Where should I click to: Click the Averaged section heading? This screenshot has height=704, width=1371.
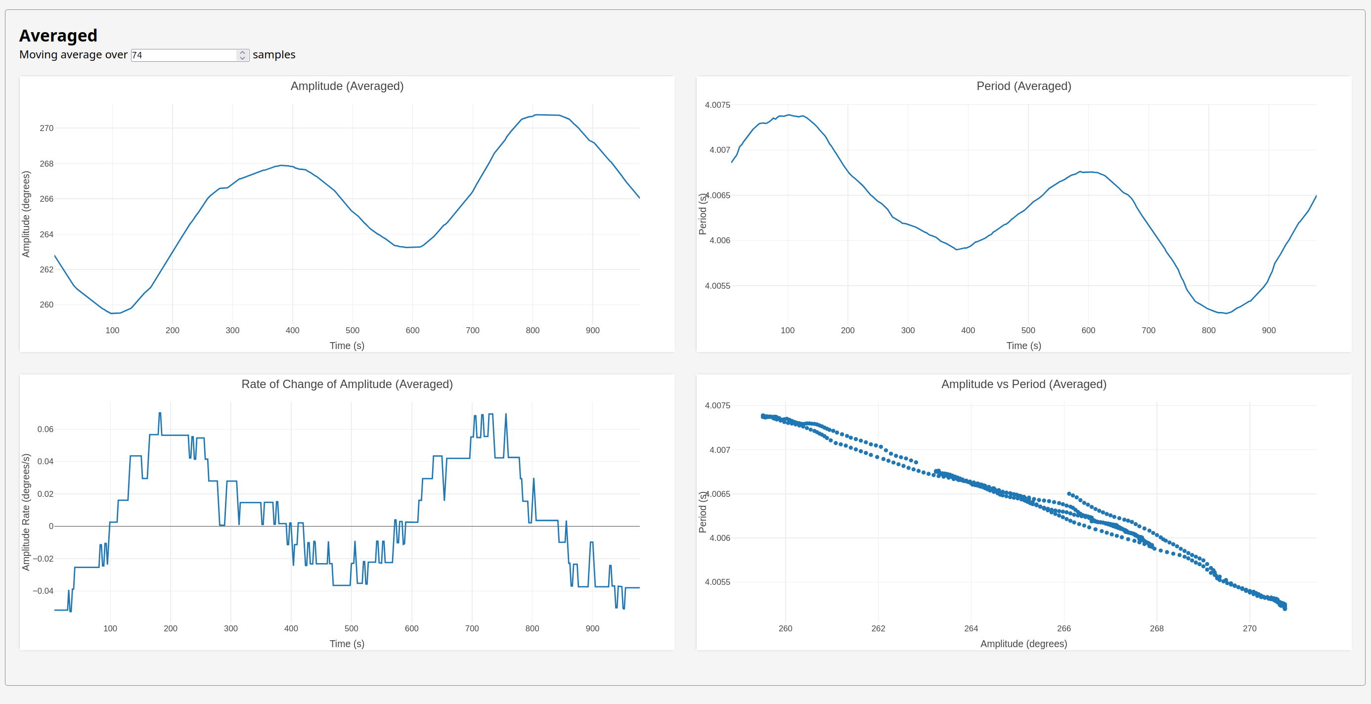[58, 36]
